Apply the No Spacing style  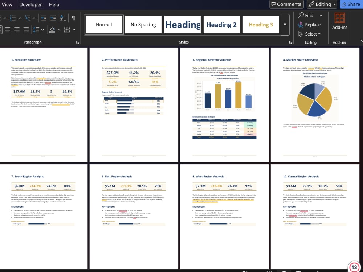[x=143, y=25]
